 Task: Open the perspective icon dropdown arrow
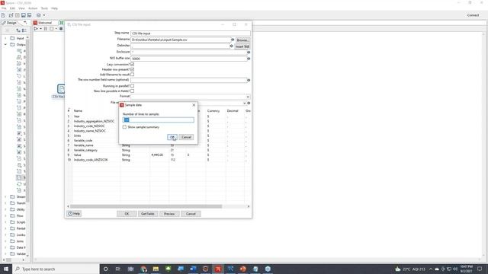coord(44,15)
